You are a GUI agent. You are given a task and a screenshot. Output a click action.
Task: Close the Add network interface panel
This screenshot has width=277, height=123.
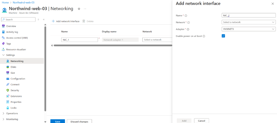pos(272,4)
